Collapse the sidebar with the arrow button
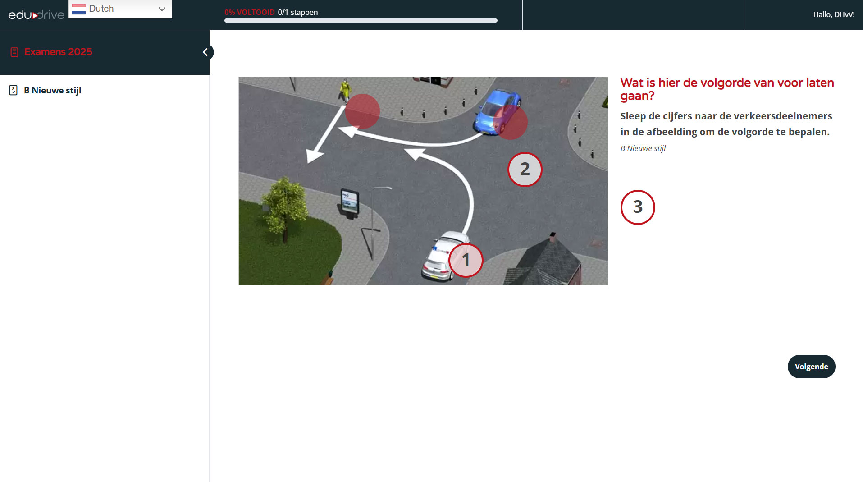Image resolution: width=863 pixels, height=482 pixels. click(205, 52)
